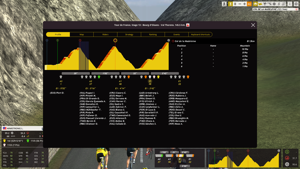The height and width of the screenshot is (169, 300).
Task: Select rider Haas A.
Action: 175,124
